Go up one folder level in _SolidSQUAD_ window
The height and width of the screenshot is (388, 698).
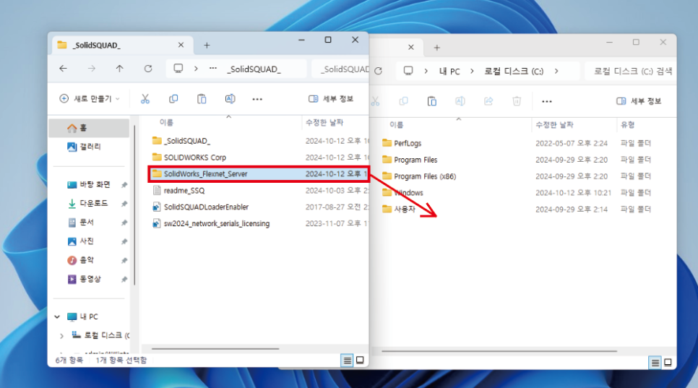[119, 69]
